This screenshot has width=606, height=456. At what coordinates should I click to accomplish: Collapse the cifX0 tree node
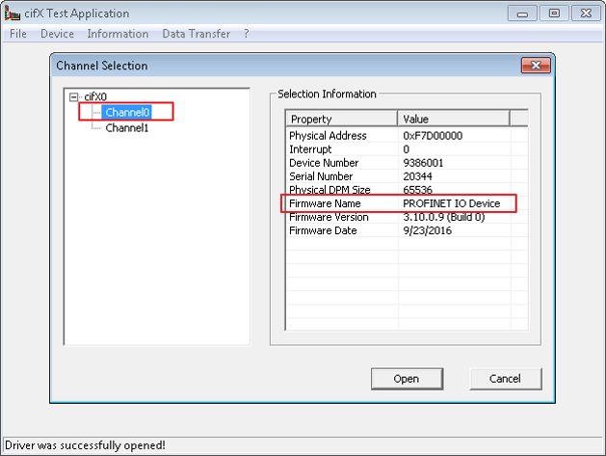pos(73,96)
